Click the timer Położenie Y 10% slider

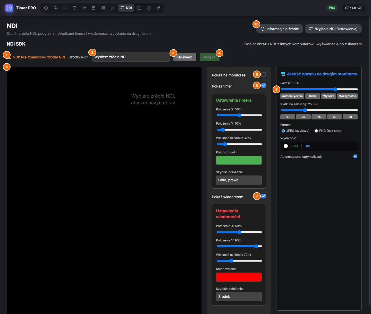239,130
